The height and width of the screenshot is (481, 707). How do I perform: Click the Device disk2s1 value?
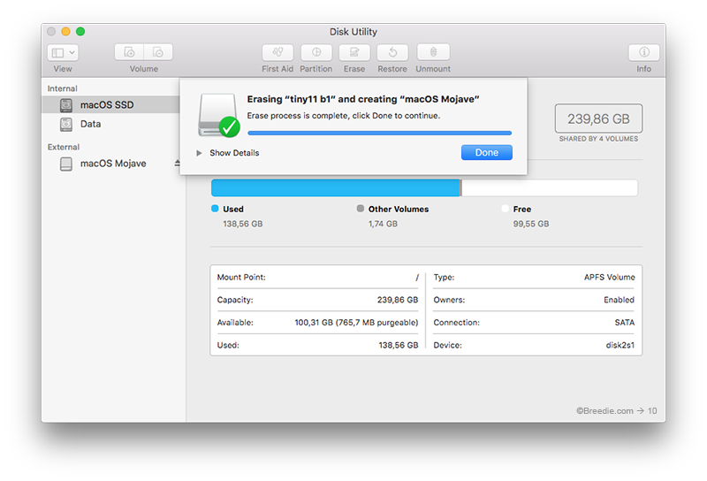[620, 345]
